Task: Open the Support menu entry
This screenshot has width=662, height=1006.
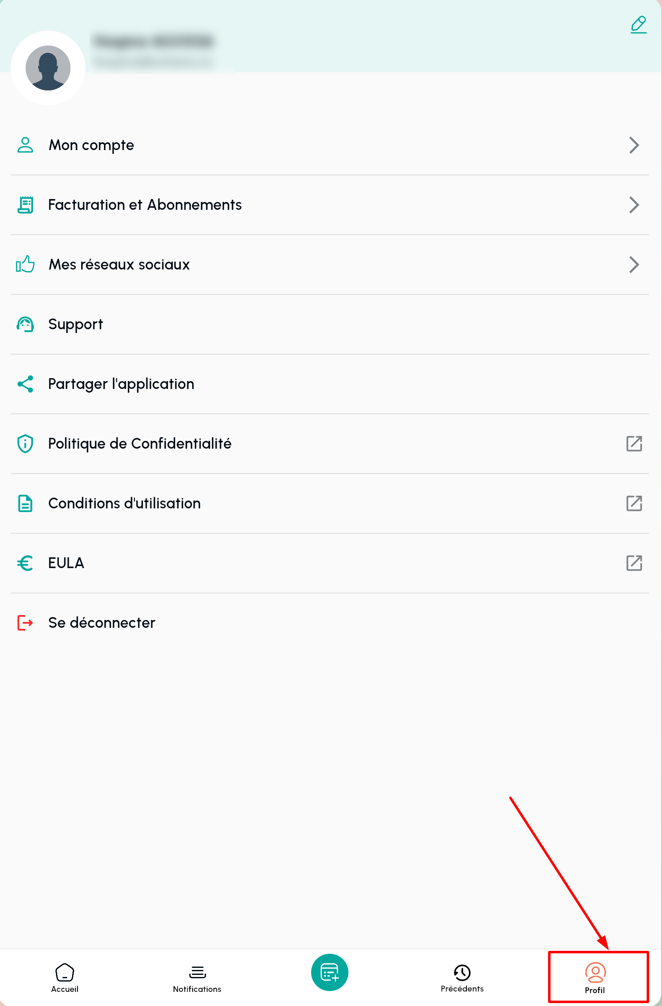Action: [75, 324]
